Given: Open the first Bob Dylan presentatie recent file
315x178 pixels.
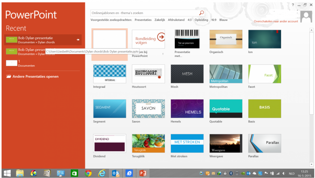Looking at the screenshot, I should pyautogui.click(x=43, y=40).
